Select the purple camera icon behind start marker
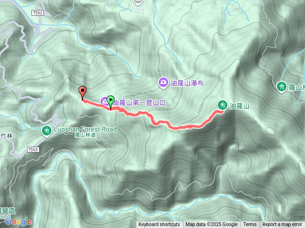305x228 pixels. coord(104,101)
